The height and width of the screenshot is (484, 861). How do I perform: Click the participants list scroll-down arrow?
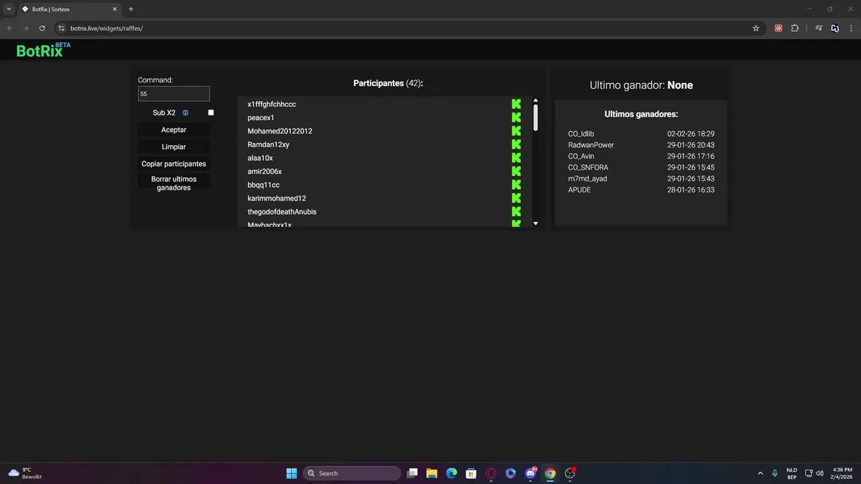click(535, 223)
